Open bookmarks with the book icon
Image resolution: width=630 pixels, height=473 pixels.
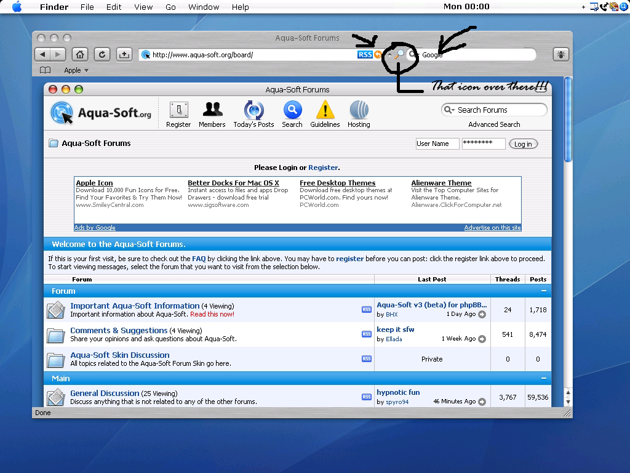46,70
